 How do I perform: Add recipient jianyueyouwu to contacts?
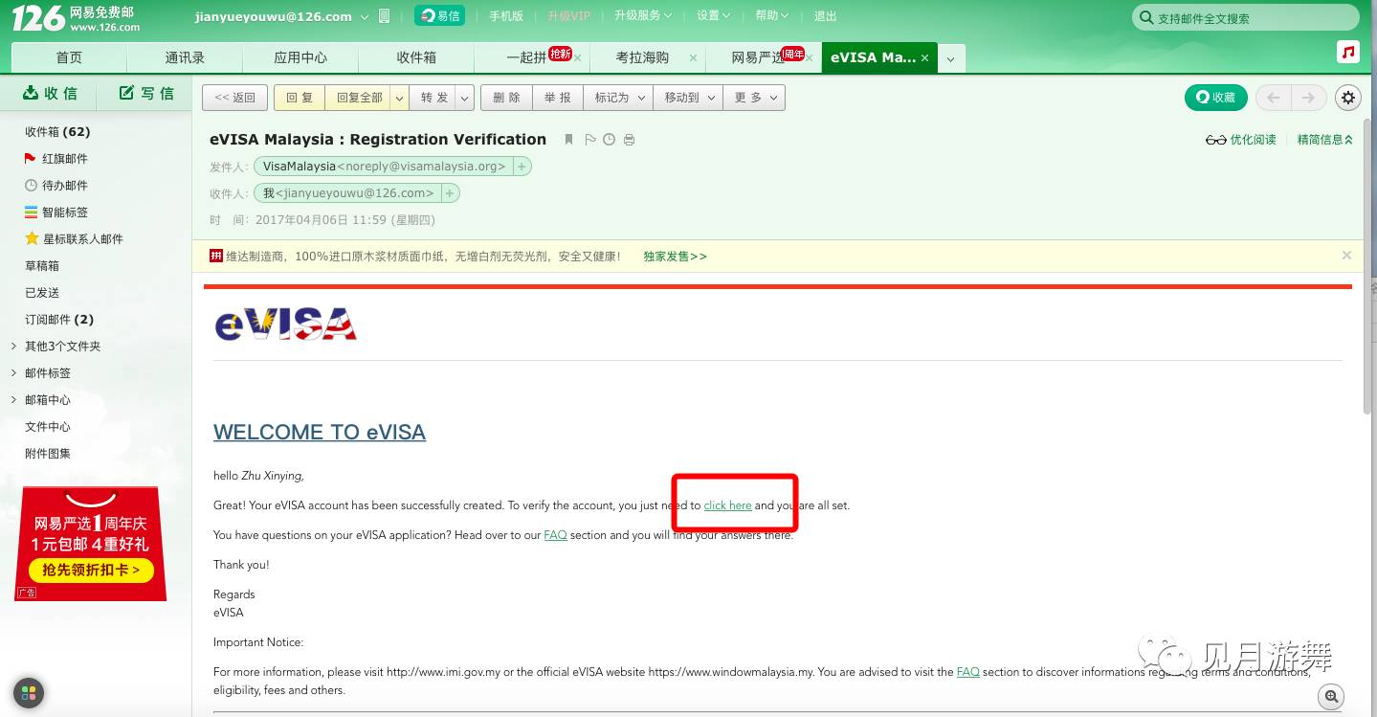coord(450,193)
